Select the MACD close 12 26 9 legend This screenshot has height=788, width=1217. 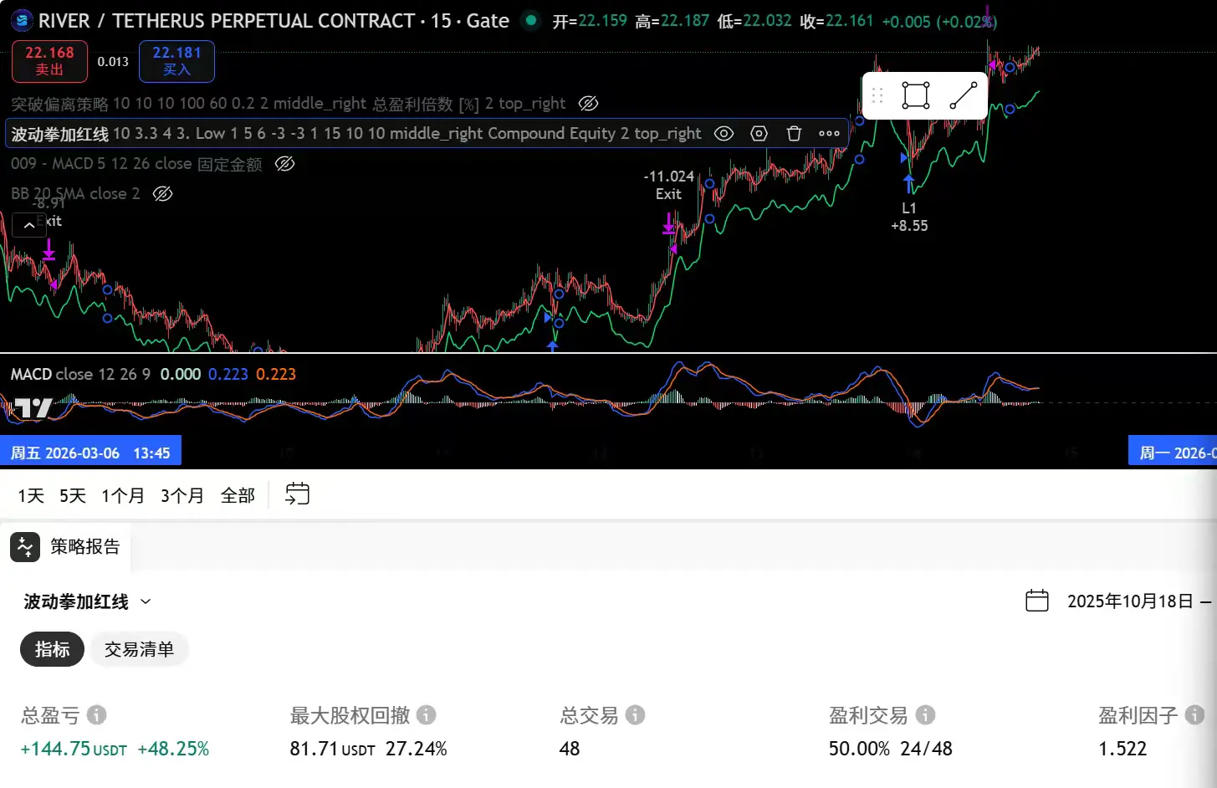pos(80,374)
